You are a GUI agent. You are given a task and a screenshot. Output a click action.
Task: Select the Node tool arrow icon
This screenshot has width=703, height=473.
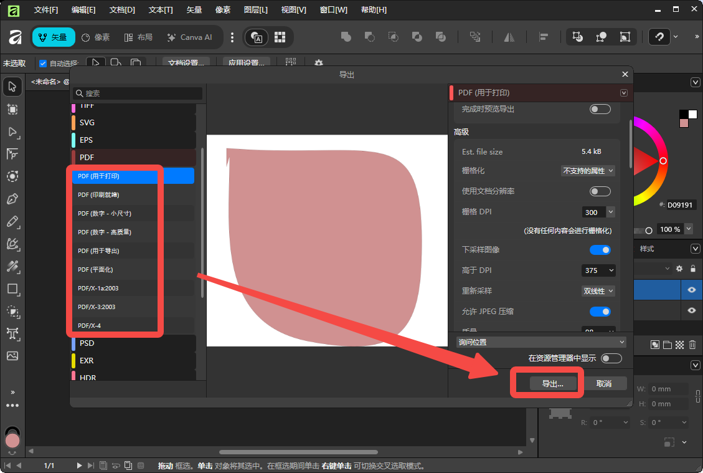12,132
